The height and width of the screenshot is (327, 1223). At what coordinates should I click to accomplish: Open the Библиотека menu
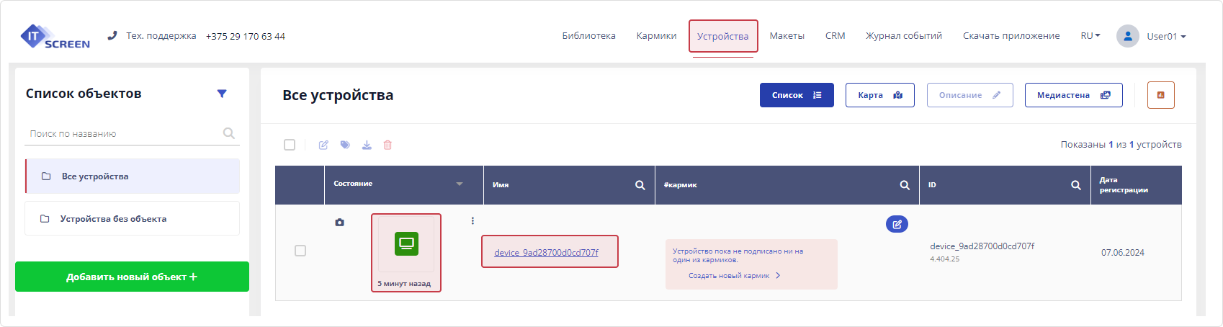coord(589,35)
